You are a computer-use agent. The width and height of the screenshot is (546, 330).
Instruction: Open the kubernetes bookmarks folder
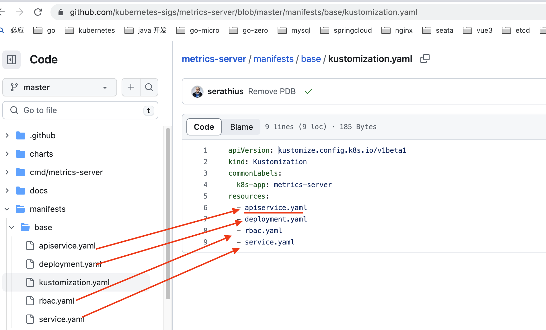[x=90, y=30]
